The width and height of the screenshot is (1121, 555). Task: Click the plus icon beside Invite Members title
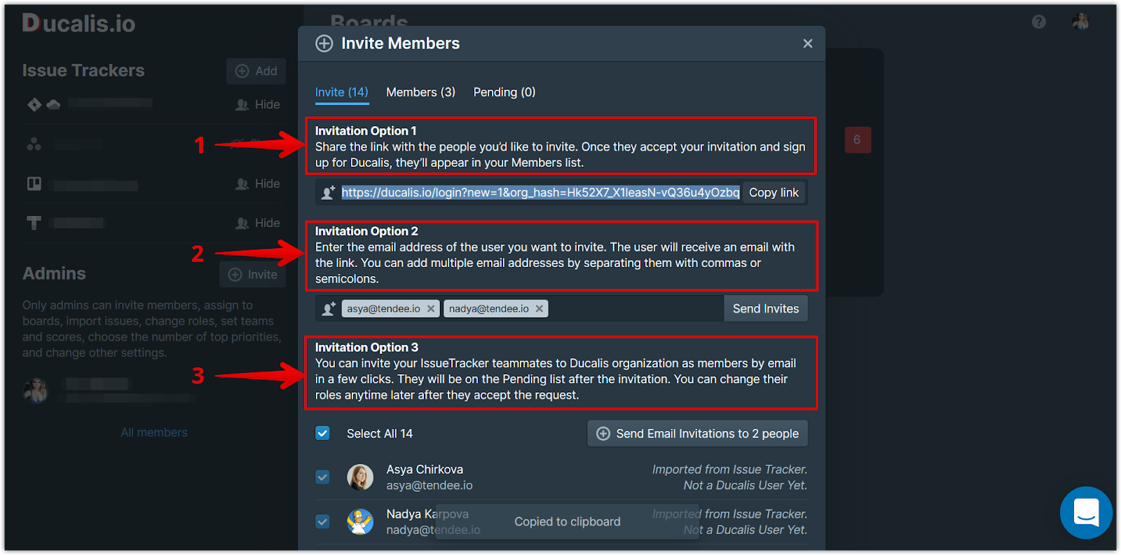click(x=324, y=43)
